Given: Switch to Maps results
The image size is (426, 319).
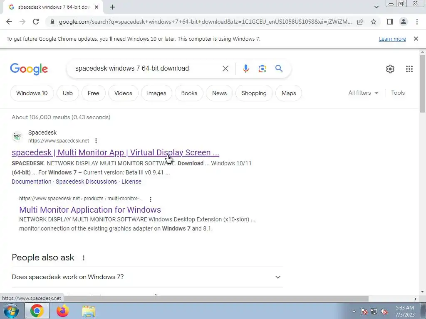Looking at the screenshot, I should (289, 93).
